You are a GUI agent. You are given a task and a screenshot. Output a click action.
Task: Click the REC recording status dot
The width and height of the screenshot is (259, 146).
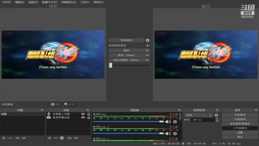183,143
